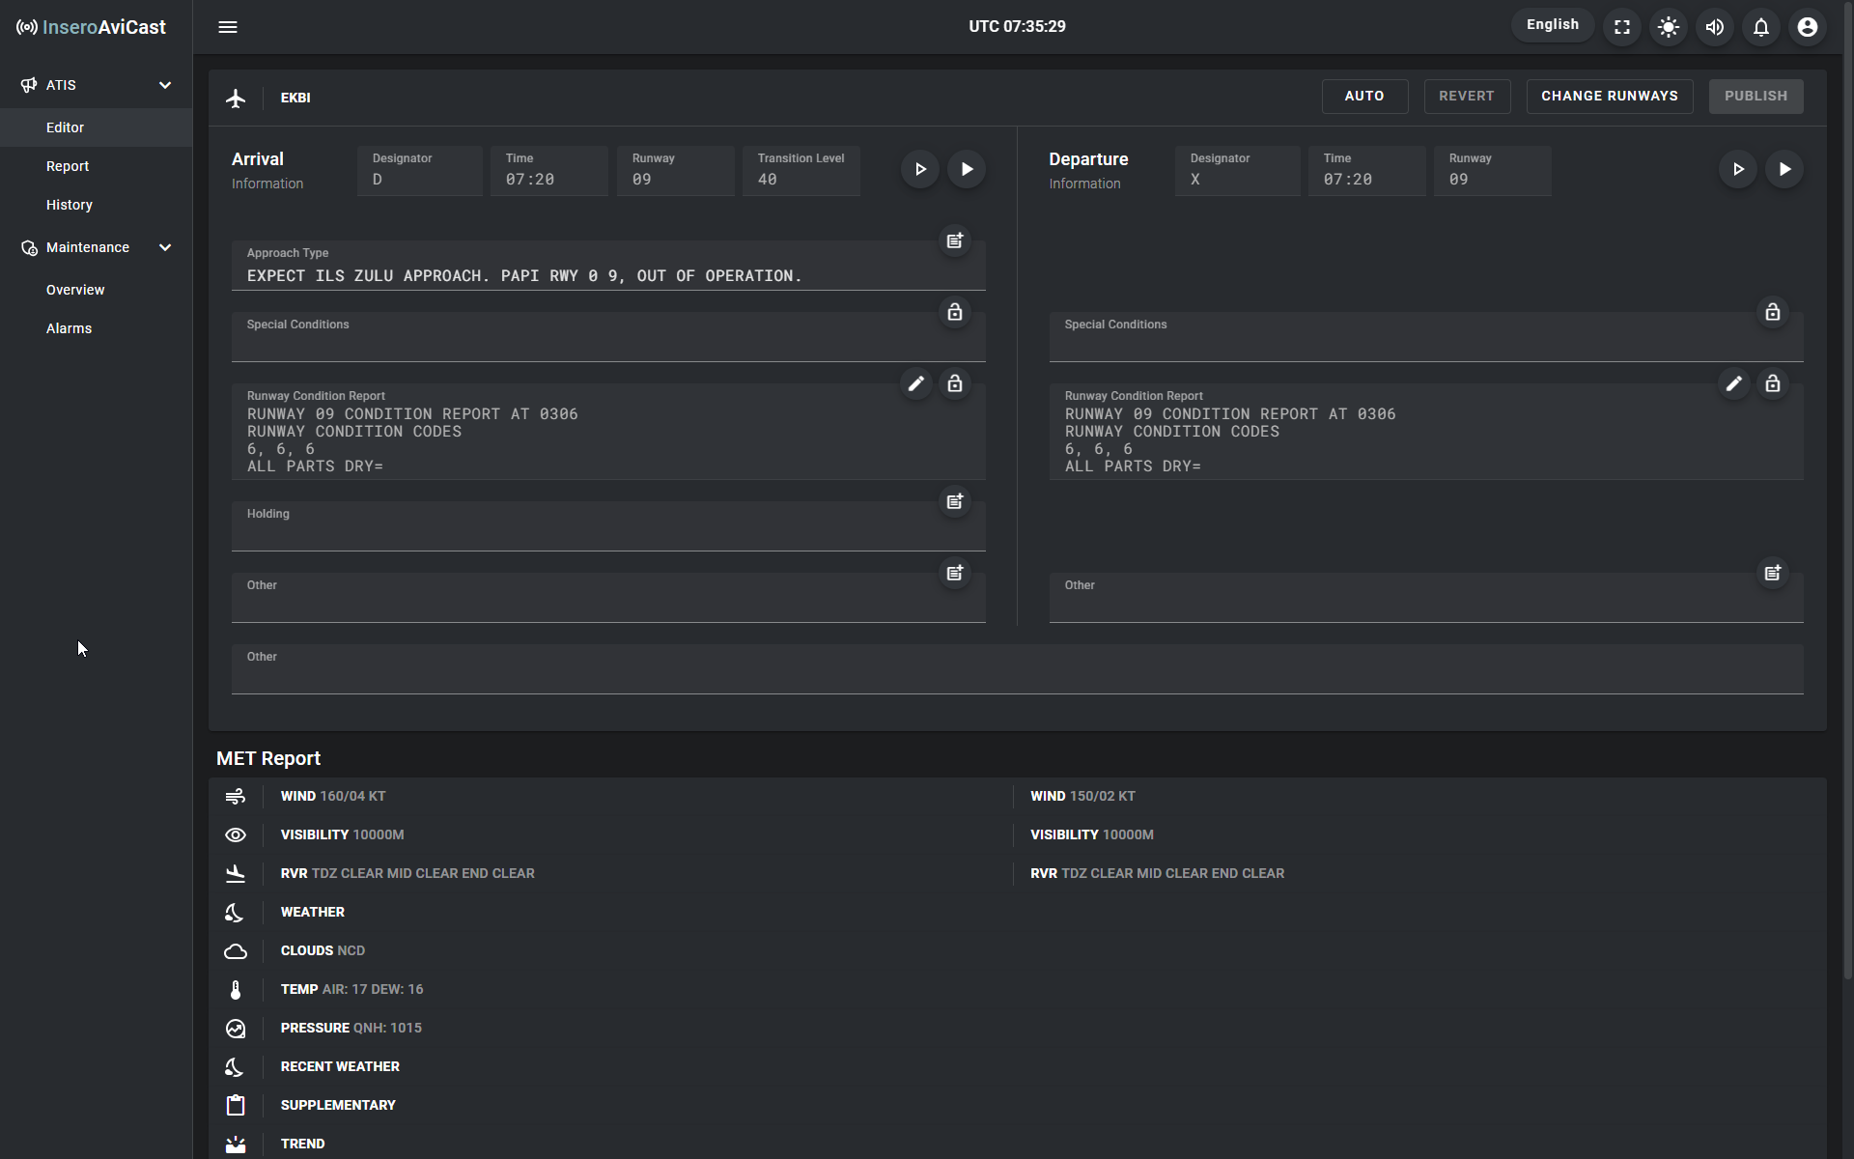Toggle sound with the speaker icon
Screen dimensions: 1854x1159
pos(1715,27)
